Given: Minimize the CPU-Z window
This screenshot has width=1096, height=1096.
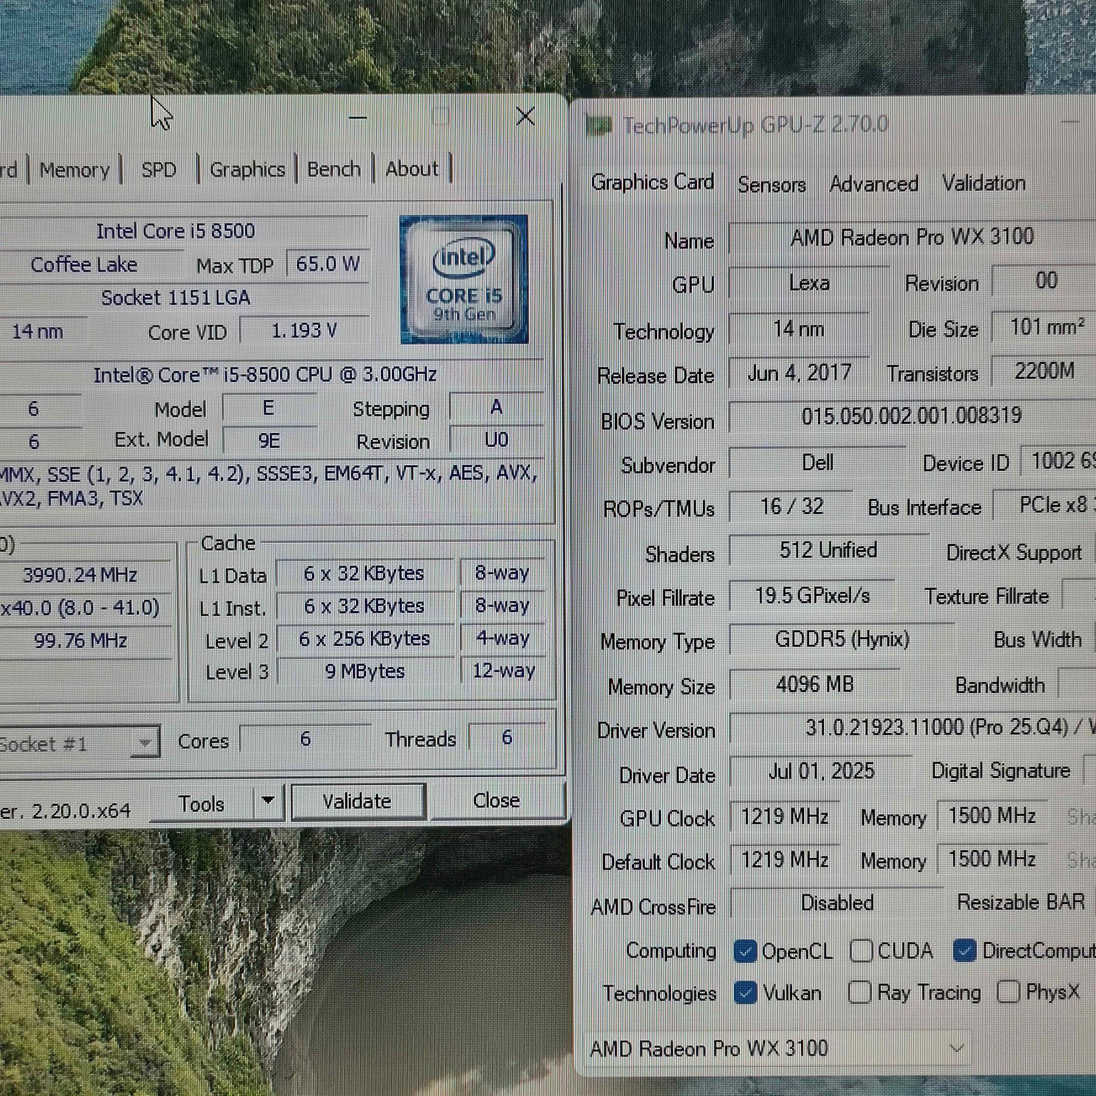Looking at the screenshot, I should 358,117.
